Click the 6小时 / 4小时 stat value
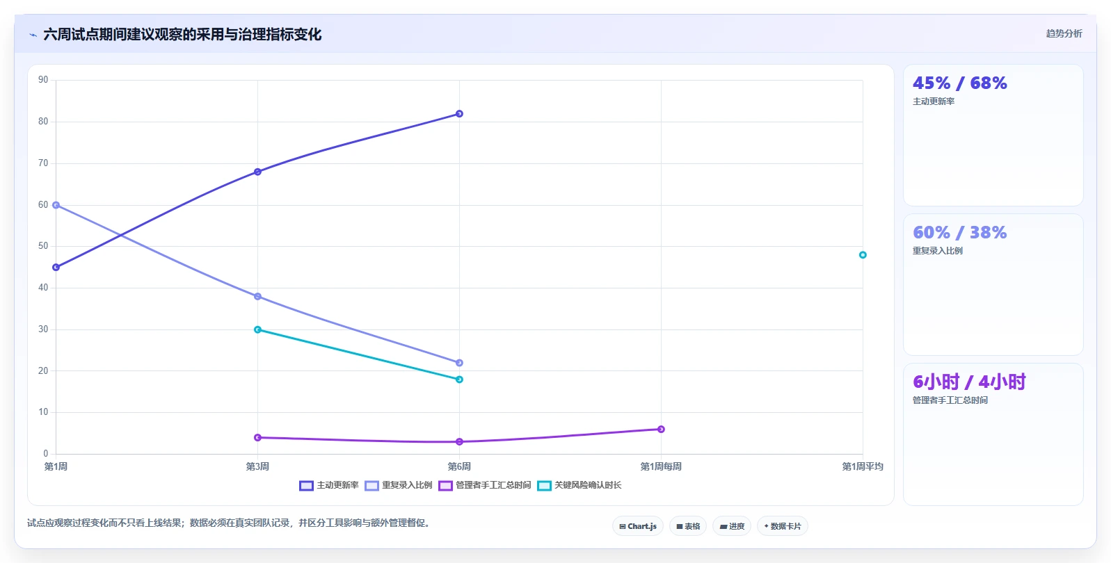 [969, 382]
